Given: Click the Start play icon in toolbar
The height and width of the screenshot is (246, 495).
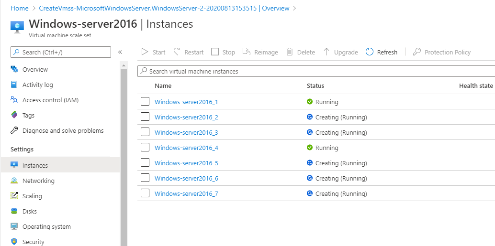Looking at the screenshot, I should click(x=145, y=52).
